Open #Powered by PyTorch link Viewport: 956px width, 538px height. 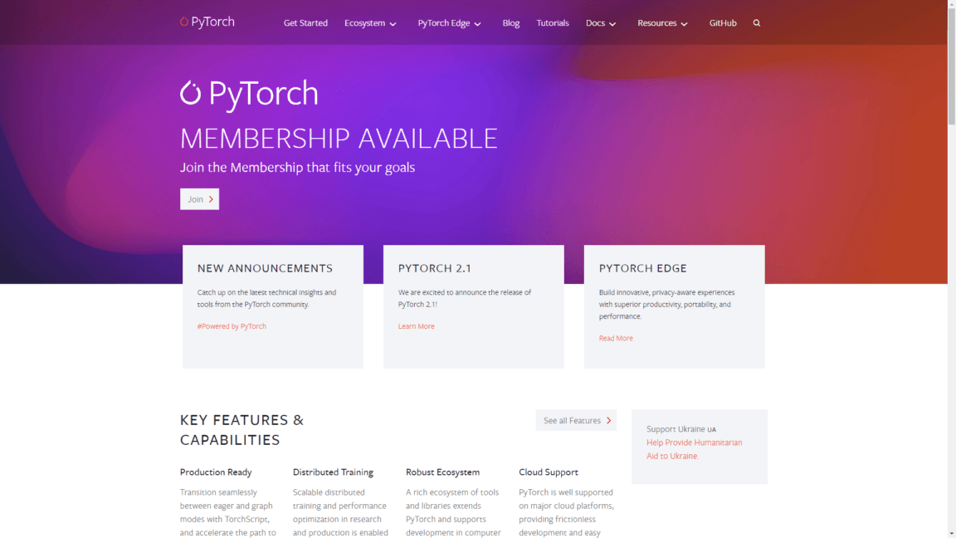tap(232, 326)
